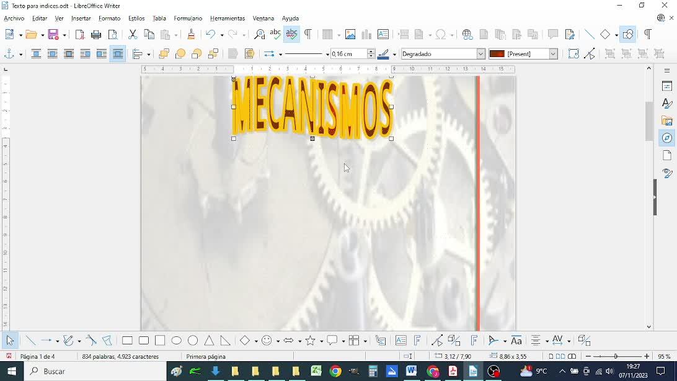The height and width of the screenshot is (381, 677).
Task: Select the Rectangle shape tool
Action: pyautogui.click(x=127, y=341)
